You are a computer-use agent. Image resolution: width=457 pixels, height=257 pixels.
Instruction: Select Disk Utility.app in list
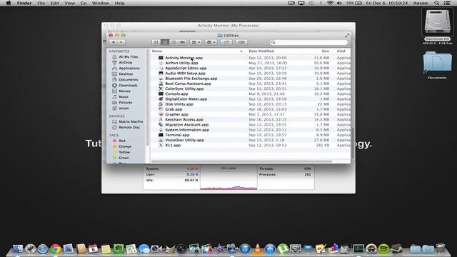(x=179, y=104)
